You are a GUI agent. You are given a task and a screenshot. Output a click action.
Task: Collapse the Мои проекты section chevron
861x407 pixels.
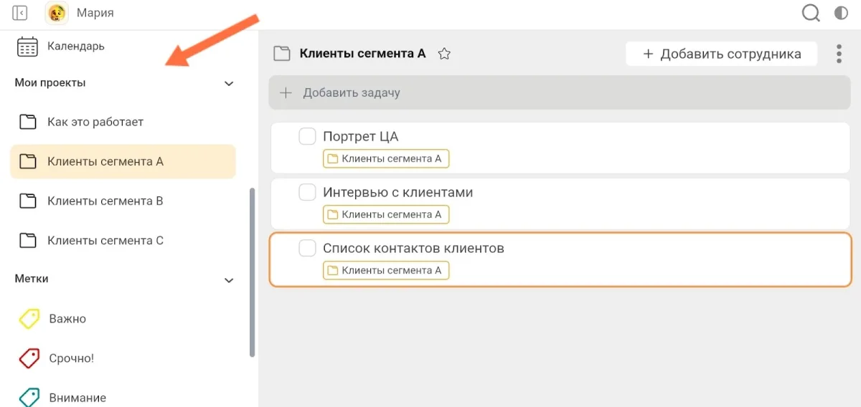pyautogui.click(x=229, y=84)
